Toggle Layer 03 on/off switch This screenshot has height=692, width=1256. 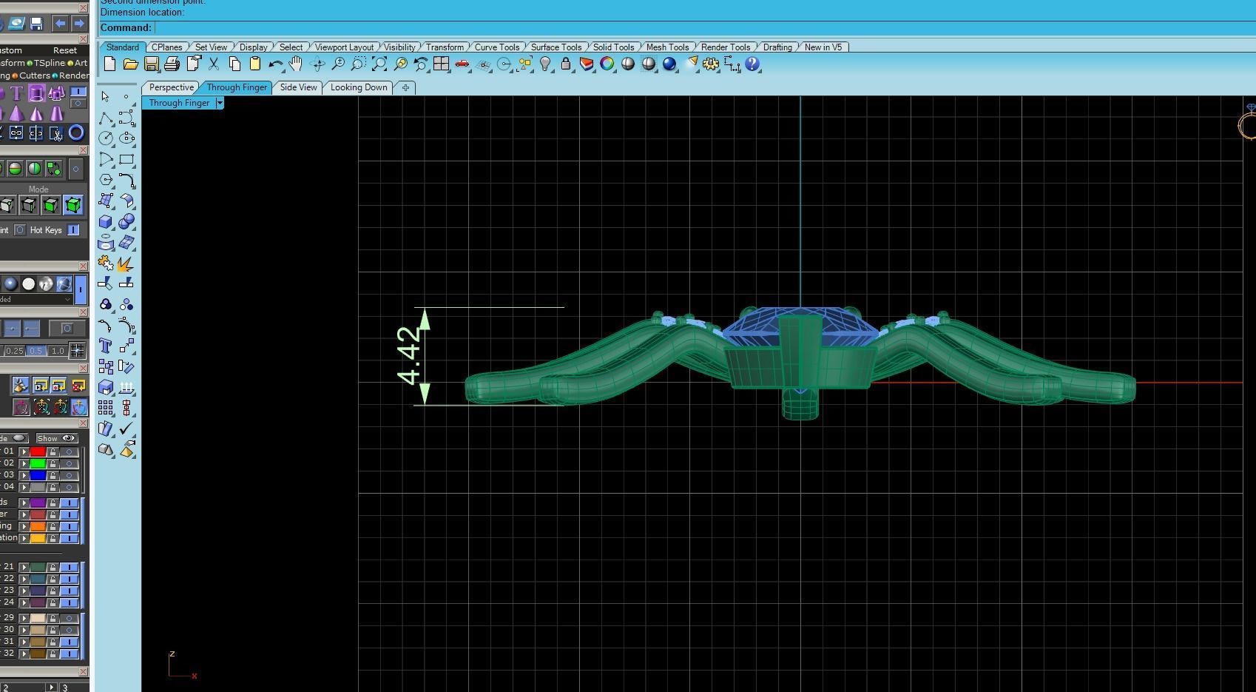coord(70,475)
